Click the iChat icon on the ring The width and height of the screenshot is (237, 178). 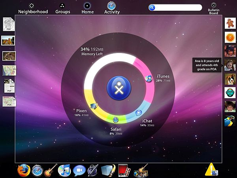click(139, 113)
